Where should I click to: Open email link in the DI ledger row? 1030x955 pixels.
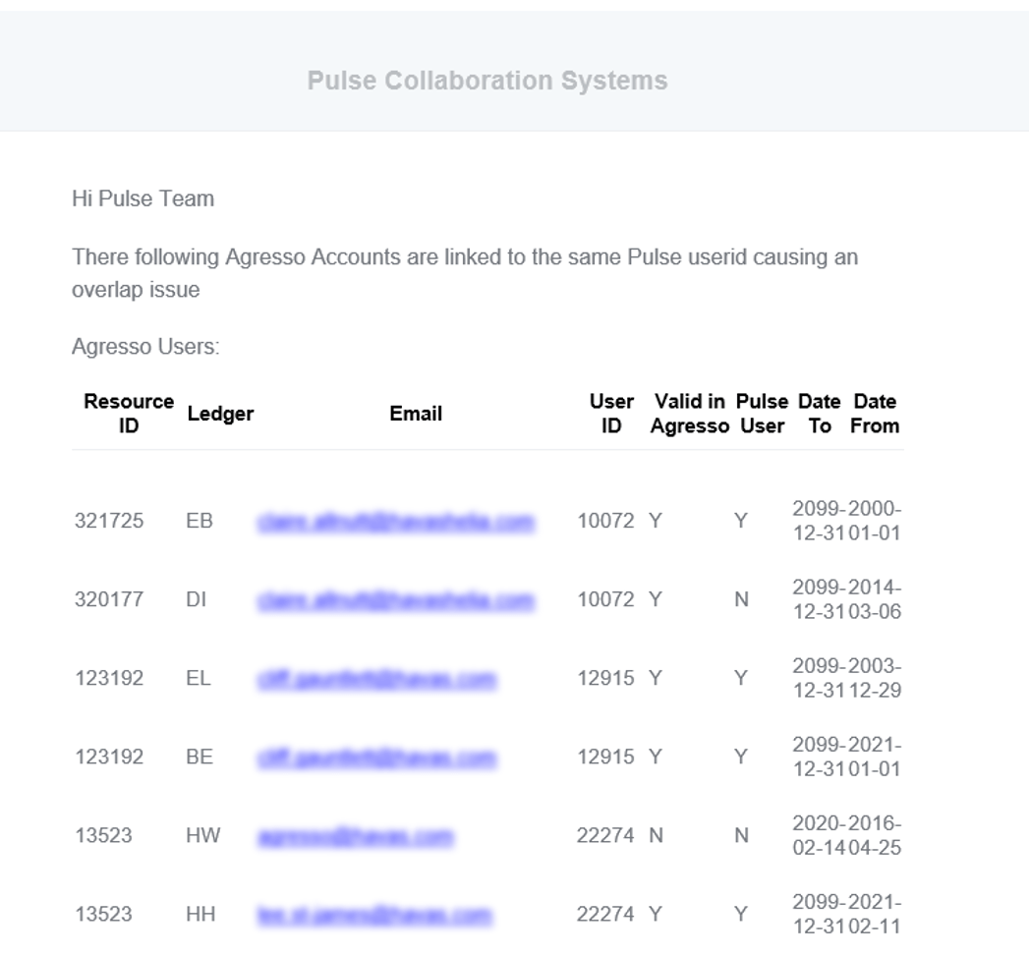click(x=396, y=600)
